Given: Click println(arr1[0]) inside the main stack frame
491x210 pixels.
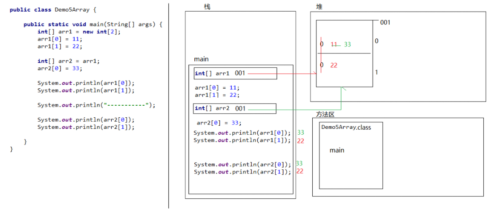Looking at the screenshot, I should click(x=242, y=132).
